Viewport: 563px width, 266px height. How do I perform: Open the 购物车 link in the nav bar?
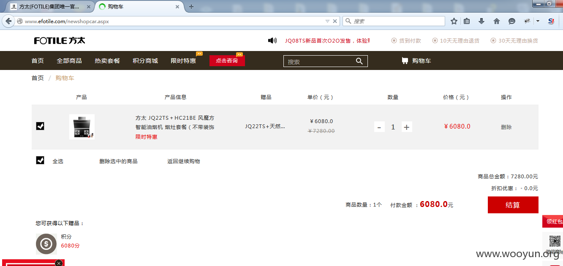coord(422,61)
